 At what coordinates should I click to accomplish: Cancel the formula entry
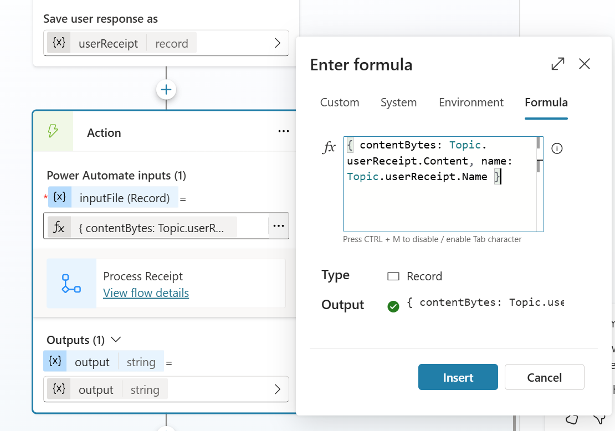(544, 377)
